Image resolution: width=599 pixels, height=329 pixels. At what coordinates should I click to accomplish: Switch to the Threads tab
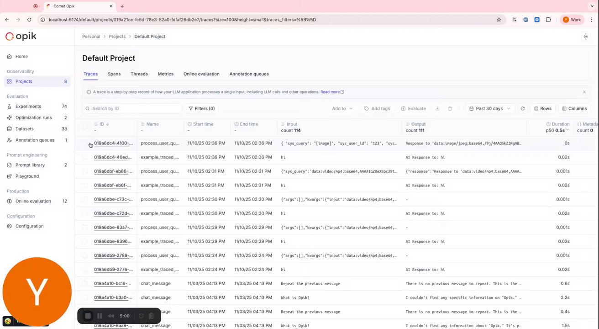coord(139,74)
